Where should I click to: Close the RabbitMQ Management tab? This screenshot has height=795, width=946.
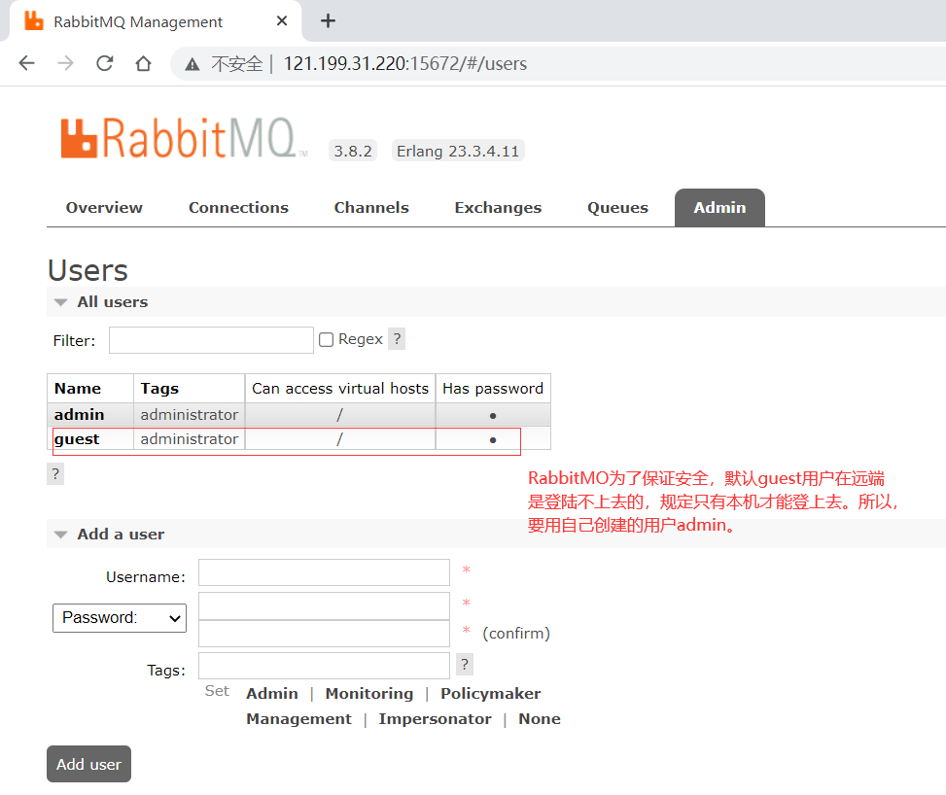[282, 21]
